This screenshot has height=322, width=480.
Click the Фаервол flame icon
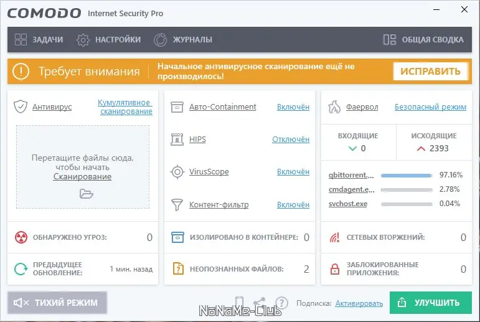point(334,107)
